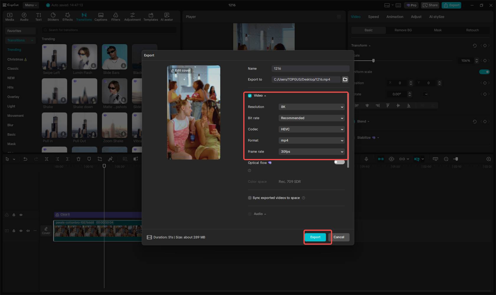Select the Split tool in the timeline toolbar
Viewport: 496px width, 295px height.
pyautogui.click(x=47, y=159)
